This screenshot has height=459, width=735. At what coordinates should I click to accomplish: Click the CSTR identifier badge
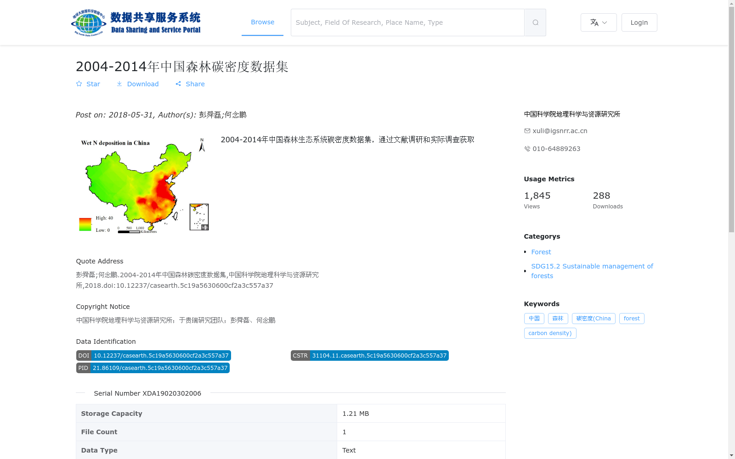coord(370,356)
